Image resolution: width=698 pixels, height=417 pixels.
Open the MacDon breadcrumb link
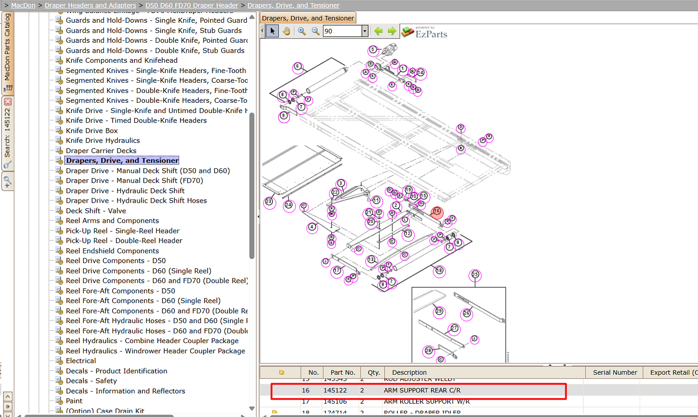click(x=23, y=5)
